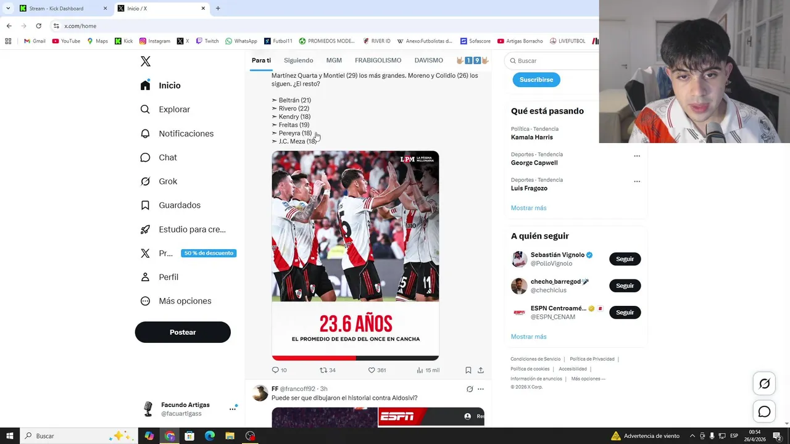790x444 pixels.
Task: Open Kick bookmark in bookmarks bar
Action: [x=123, y=41]
